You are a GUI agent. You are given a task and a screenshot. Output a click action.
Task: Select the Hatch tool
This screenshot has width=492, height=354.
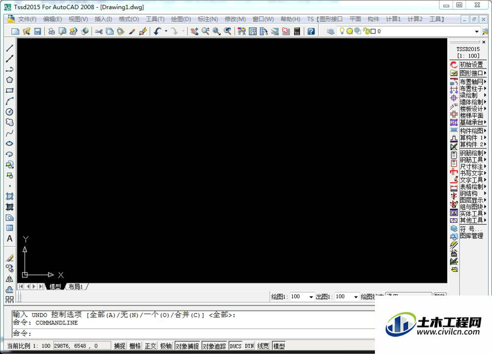(10, 196)
